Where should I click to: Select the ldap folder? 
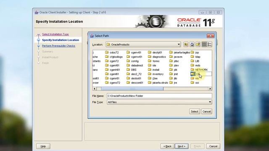(x=195, y=57)
